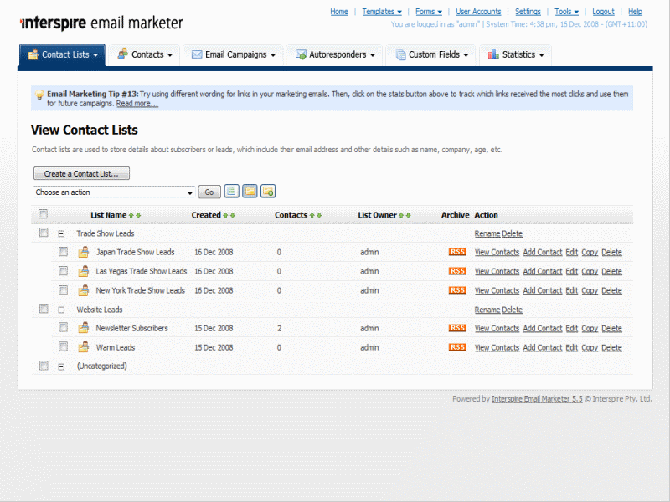Click the list view icon next to Go
This screenshot has width=670, height=502.
pos(232,192)
